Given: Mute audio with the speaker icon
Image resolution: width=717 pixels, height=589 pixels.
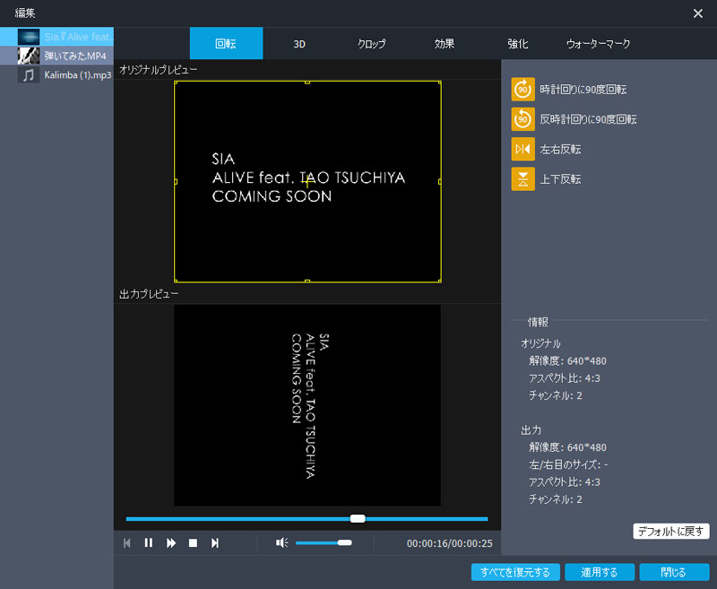Looking at the screenshot, I should click(x=281, y=542).
